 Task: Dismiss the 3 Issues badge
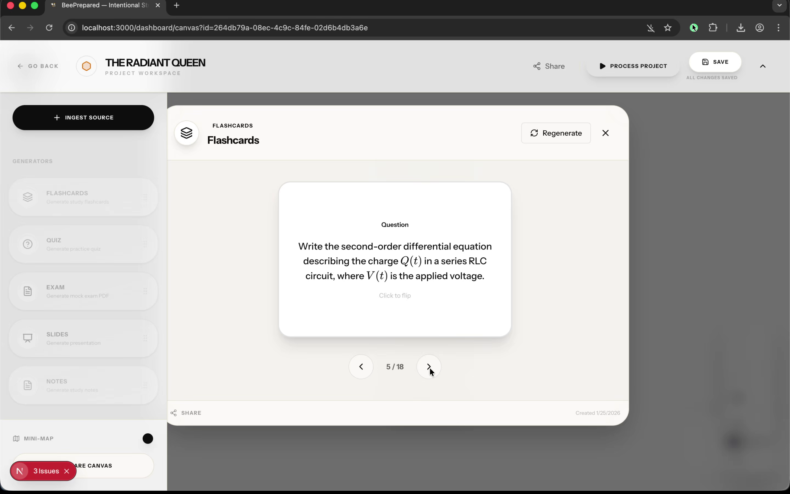[x=67, y=471]
